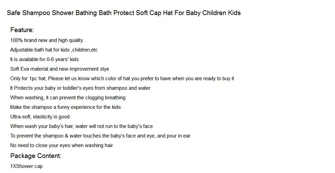The image size is (335, 173).
Task: Click the 'Package Content:' heading
Action: point(36,156)
